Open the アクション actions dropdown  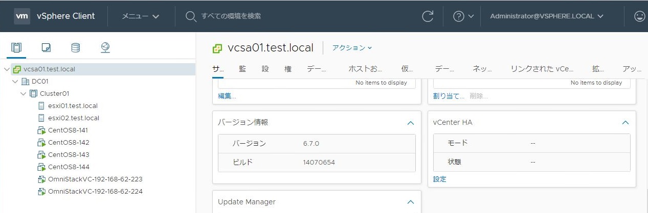pos(352,48)
